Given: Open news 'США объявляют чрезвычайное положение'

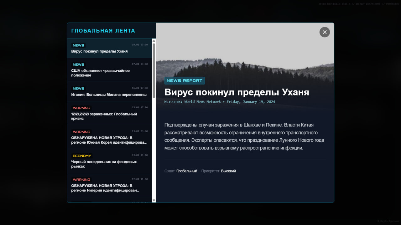Looking at the screenshot, I should pos(109,70).
